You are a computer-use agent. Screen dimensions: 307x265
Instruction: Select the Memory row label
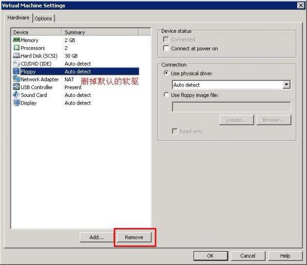(30, 40)
